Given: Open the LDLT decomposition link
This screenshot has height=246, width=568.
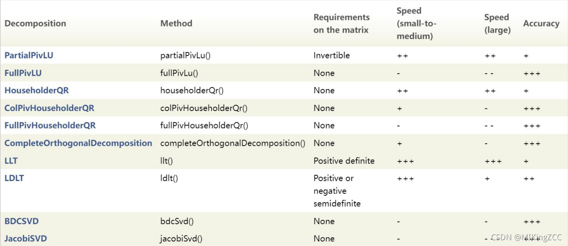Looking at the screenshot, I should point(14,178).
